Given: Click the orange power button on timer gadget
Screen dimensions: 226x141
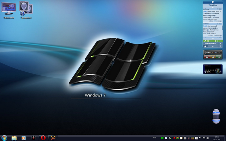Looking at the screenshot, I should [213, 57].
